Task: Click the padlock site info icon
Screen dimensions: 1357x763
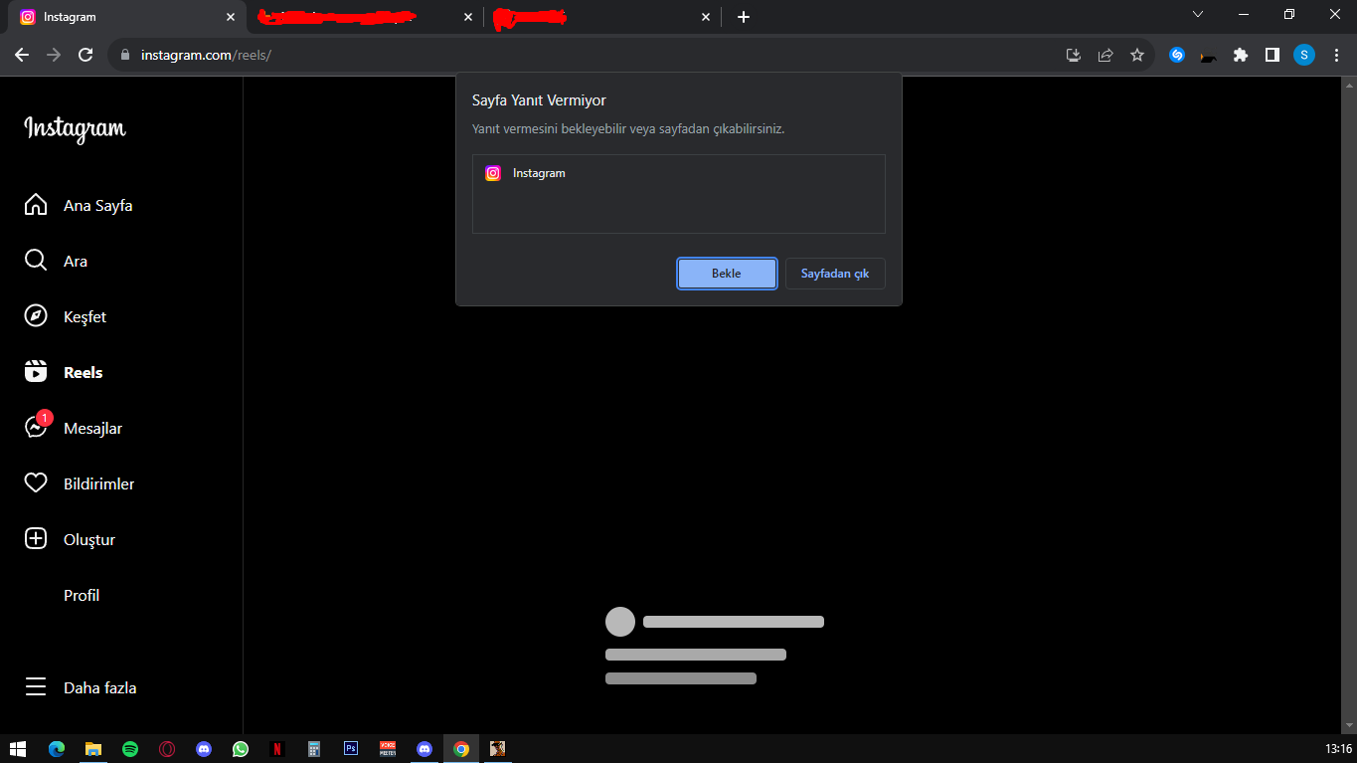Action: click(x=125, y=55)
